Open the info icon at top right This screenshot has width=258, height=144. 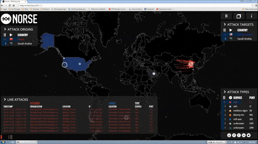click(x=251, y=16)
